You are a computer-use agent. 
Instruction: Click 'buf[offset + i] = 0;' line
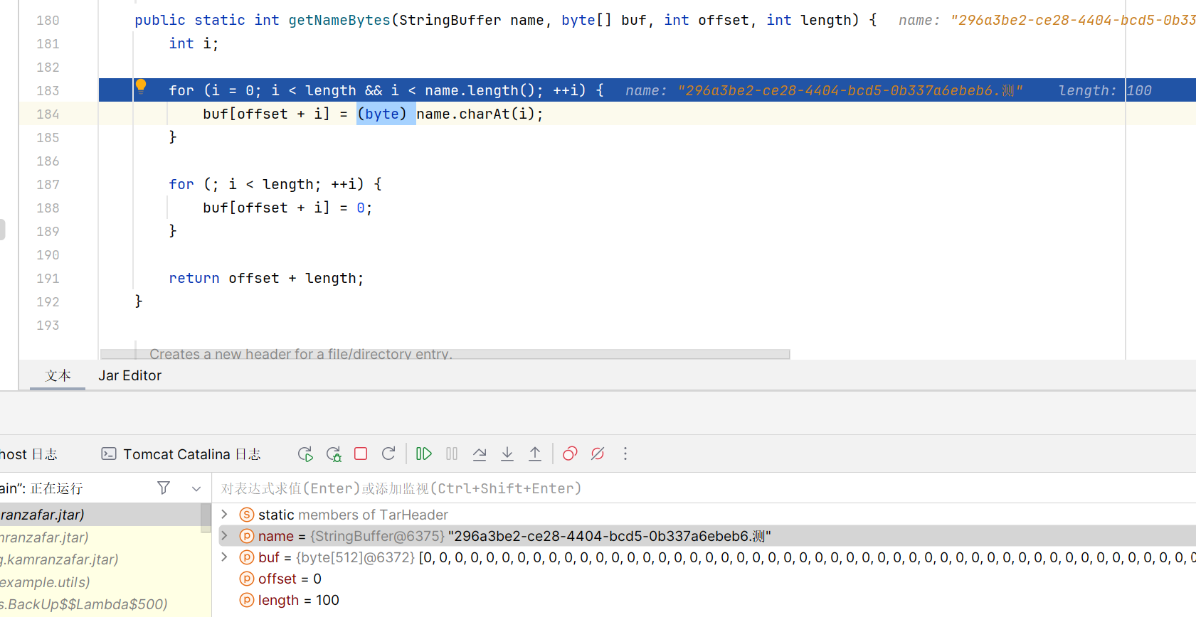(x=287, y=208)
